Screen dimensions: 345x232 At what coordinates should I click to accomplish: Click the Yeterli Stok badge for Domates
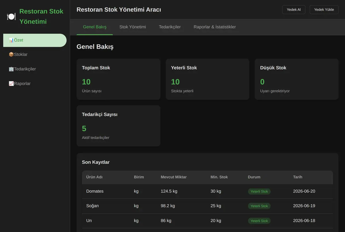[259, 191]
